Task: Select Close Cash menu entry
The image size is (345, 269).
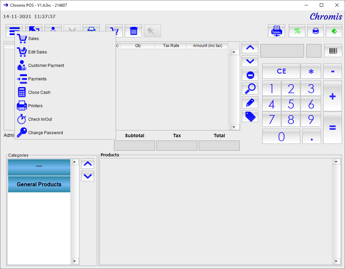Action: [65, 92]
